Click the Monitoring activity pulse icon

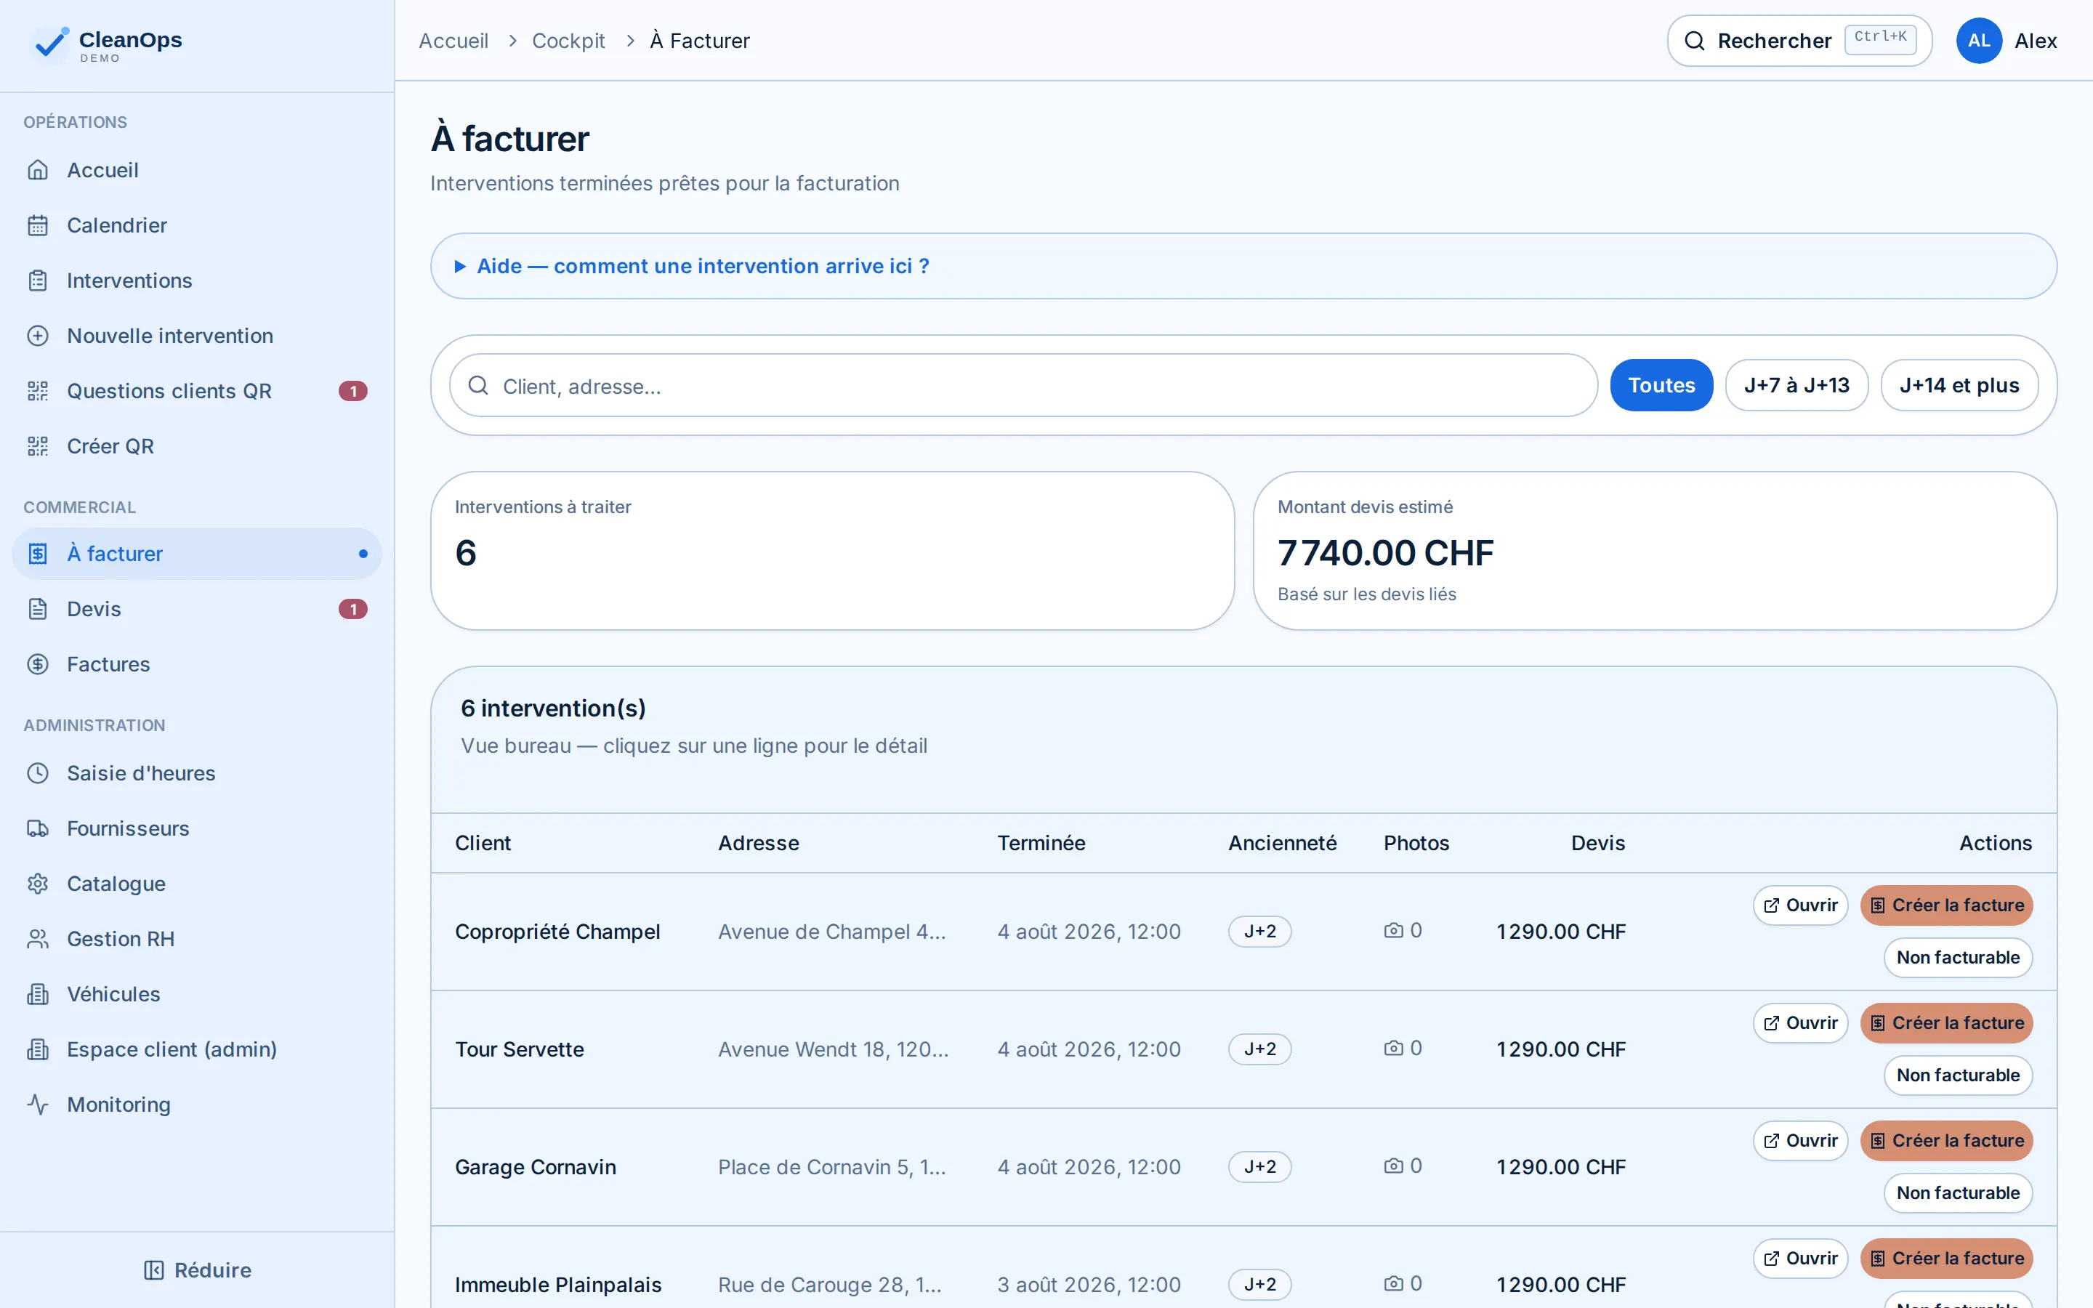[37, 1105]
